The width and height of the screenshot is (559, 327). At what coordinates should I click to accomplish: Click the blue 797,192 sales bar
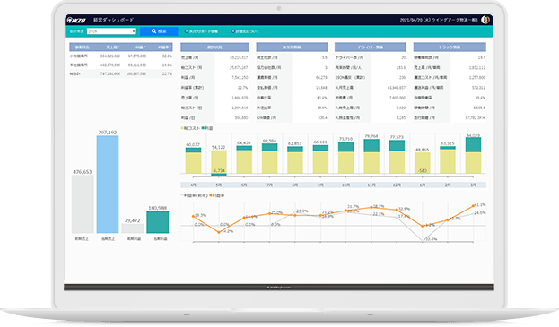click(108, 185)
